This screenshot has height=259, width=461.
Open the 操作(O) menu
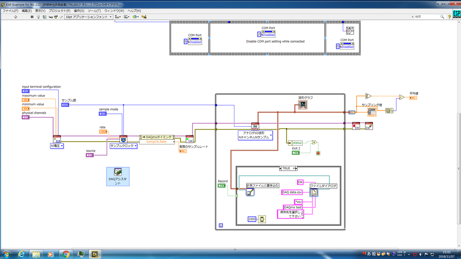79,11
